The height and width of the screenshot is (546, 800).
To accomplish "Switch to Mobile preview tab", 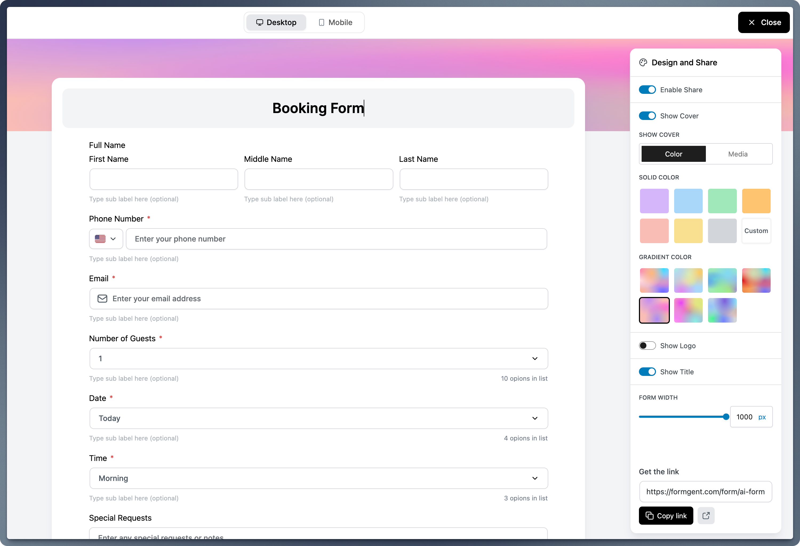I will click(x=335, y=22).
